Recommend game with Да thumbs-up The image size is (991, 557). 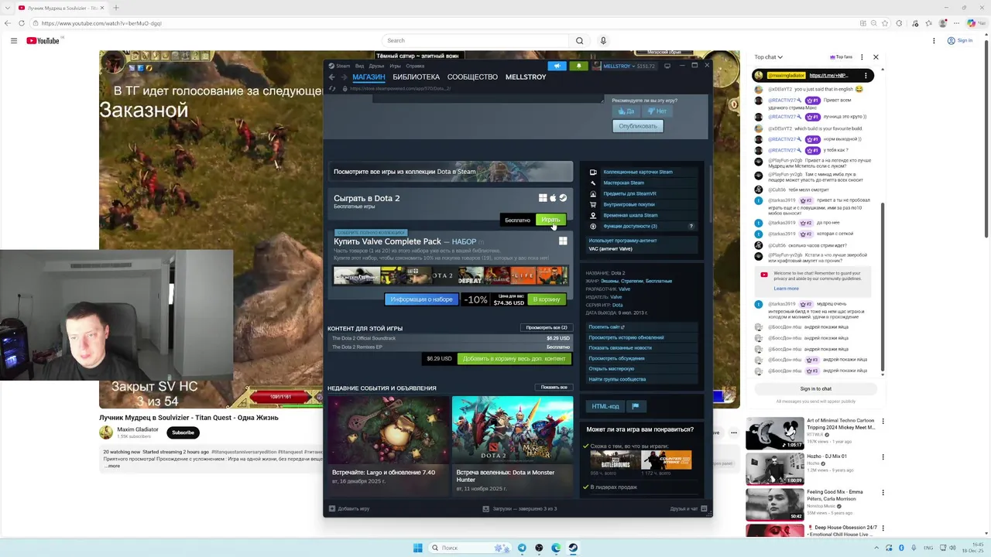pos(626,111)
